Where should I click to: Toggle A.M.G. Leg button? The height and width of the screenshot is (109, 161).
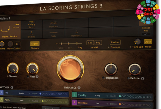point(98,43)
